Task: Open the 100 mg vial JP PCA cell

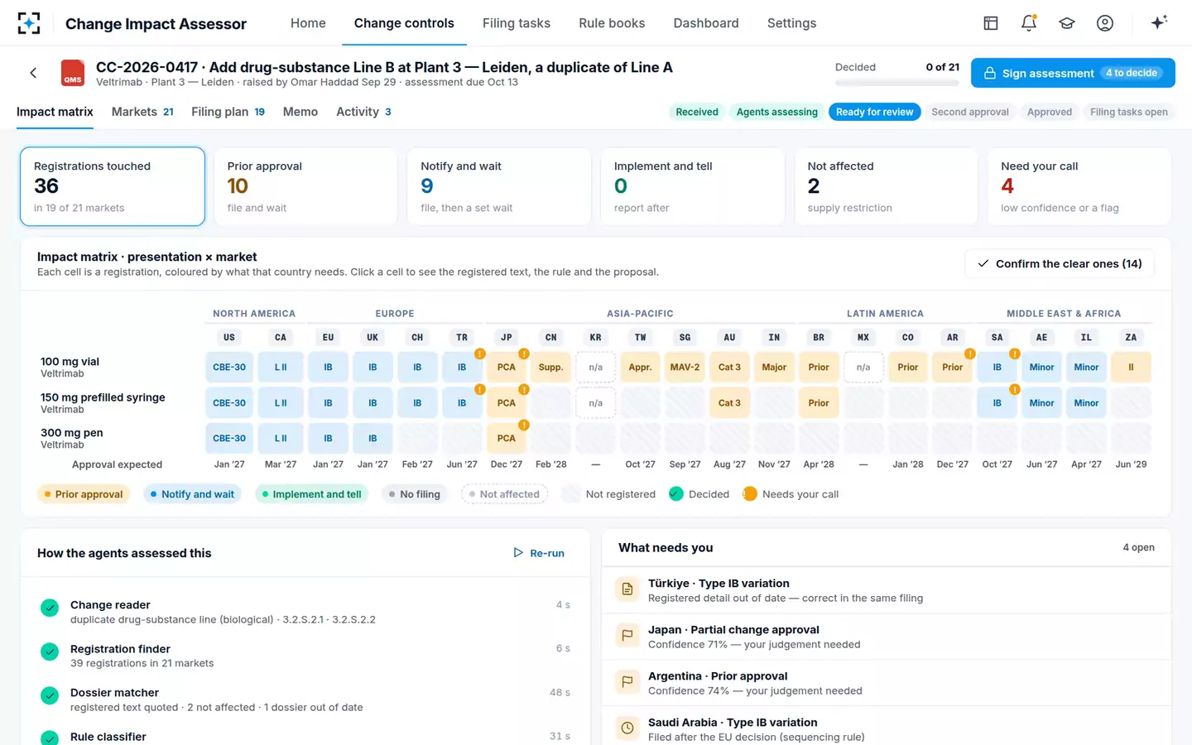Action: 507,367
